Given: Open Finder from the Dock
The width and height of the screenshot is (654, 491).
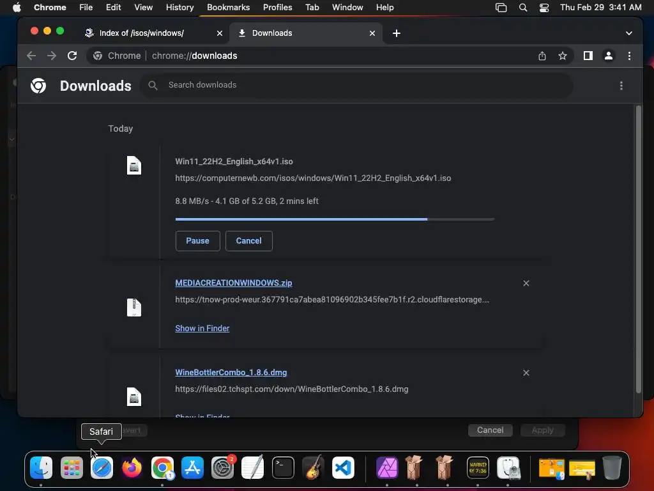Looking at the screenshot, I should pos(41,467).
